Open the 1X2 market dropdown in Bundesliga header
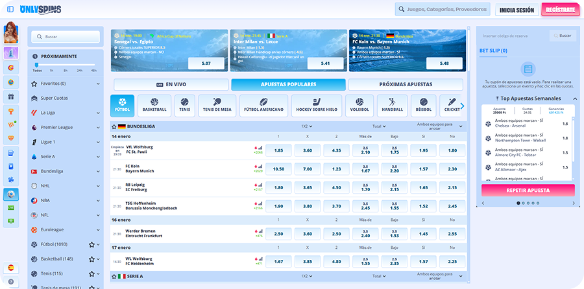This screenshot has width=584, height=289. tap(307, 126)
